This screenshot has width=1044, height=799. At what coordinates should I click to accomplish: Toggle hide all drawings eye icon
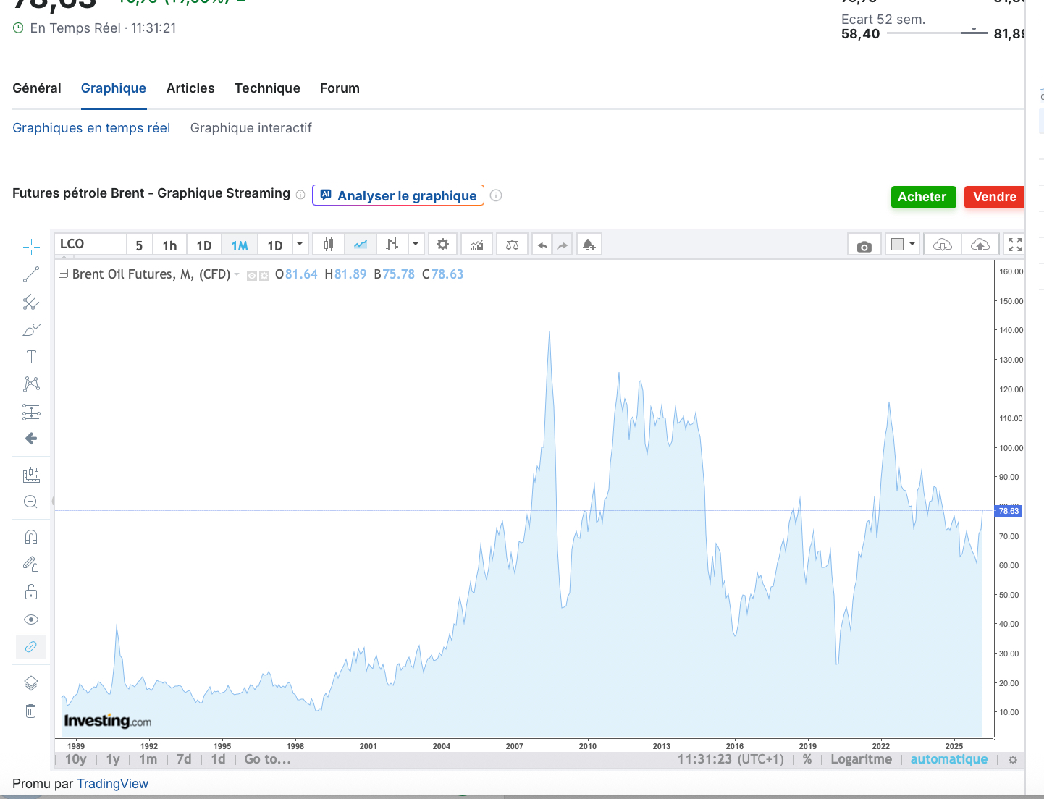(31, 620)
